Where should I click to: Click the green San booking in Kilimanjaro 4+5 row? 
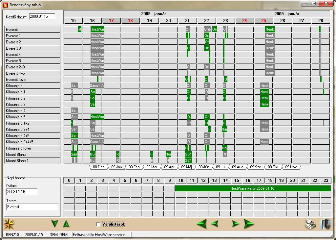point(74,135)
